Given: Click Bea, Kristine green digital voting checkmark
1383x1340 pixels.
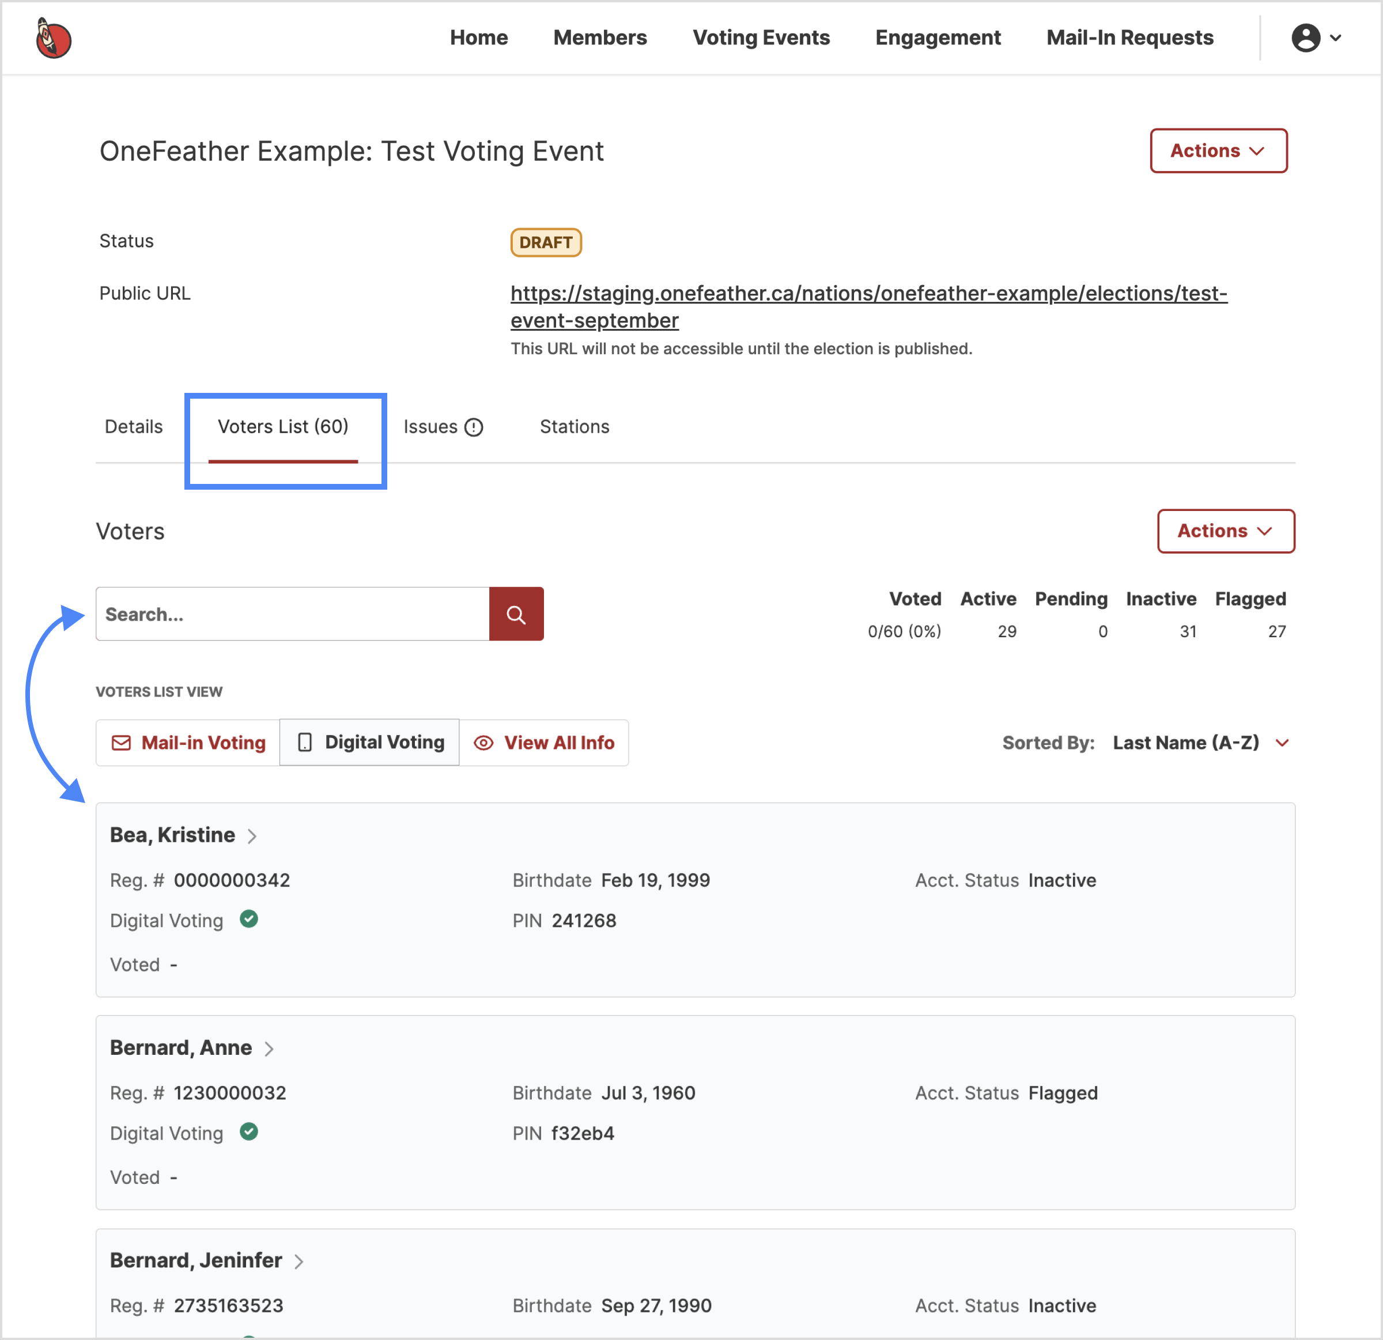Looking at the screenshot, I should tap(249, 919).
